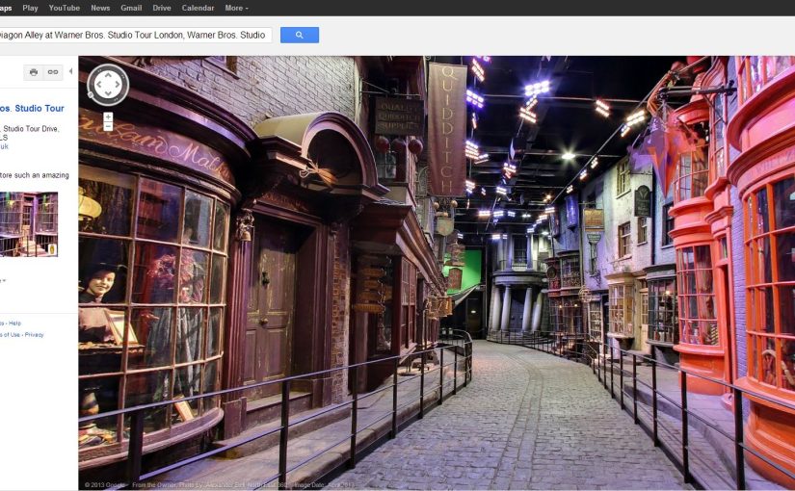795x491 pixels.
Task: Zoom in with the plus button
Action: pyautogui.click(x=108, y=117)
